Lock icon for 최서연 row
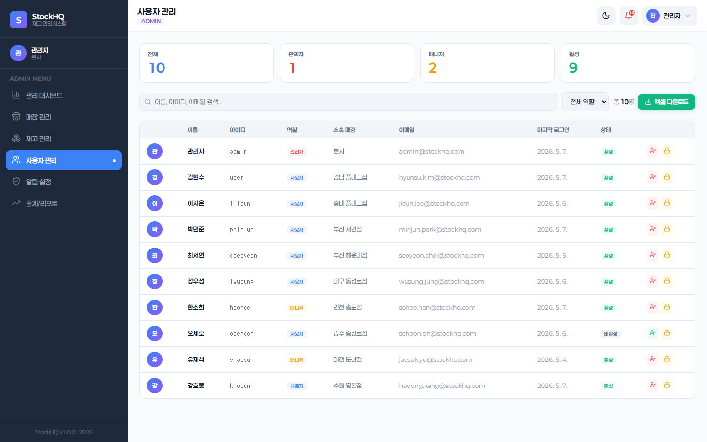 (x=667, y=255)
